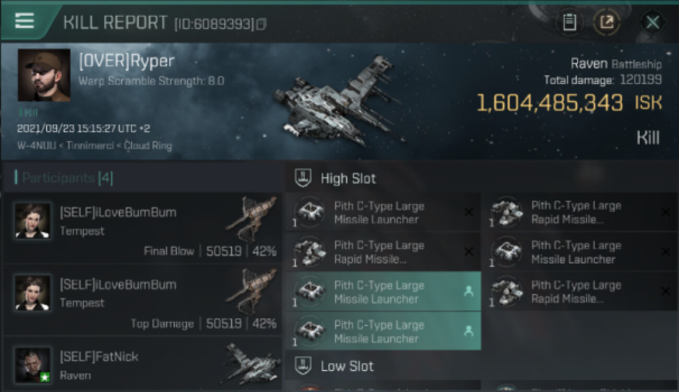Viewport: 679px width, 392px height.
Task: Click FatNick's Raven ship icon
Action: pos(251,364)
